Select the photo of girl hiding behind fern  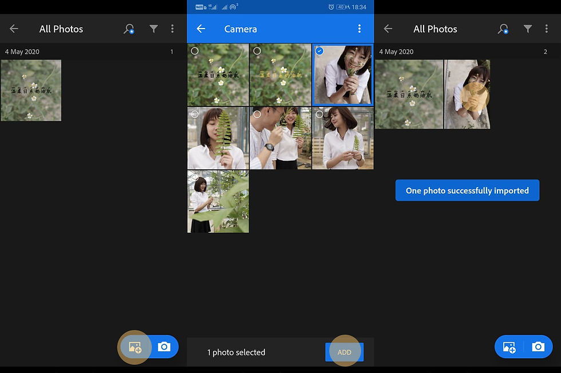195,114
